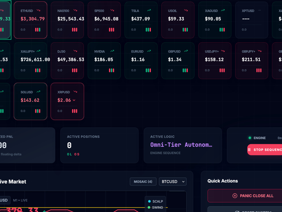Click the ETHUSD downtrend arrow icon
This screenshot has height=212, width=282.
(38, 10)
